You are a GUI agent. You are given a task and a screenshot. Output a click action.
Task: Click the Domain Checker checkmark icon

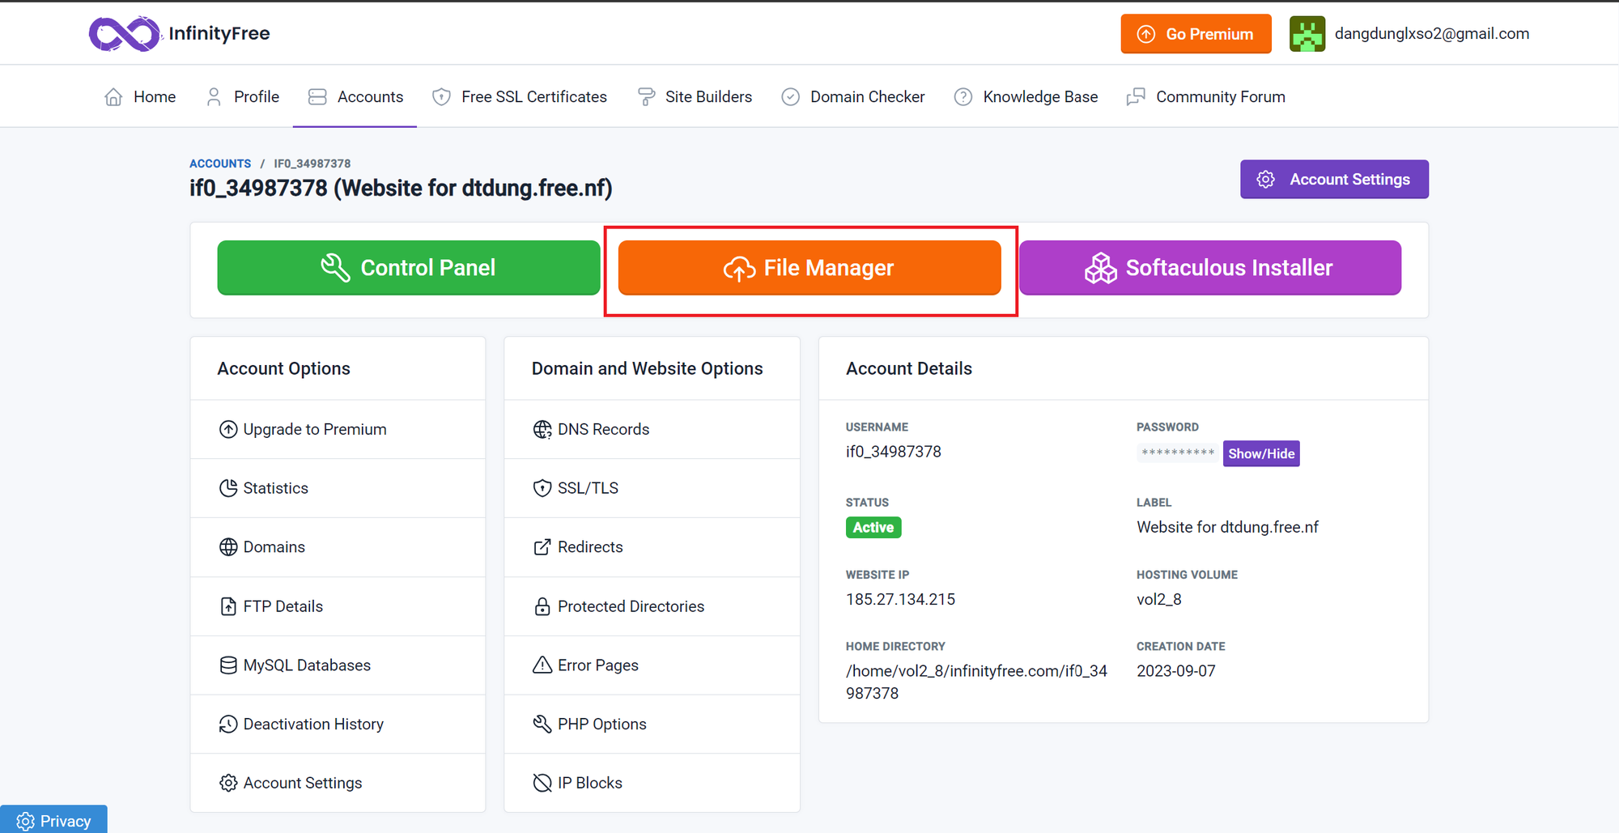[790, 97]
